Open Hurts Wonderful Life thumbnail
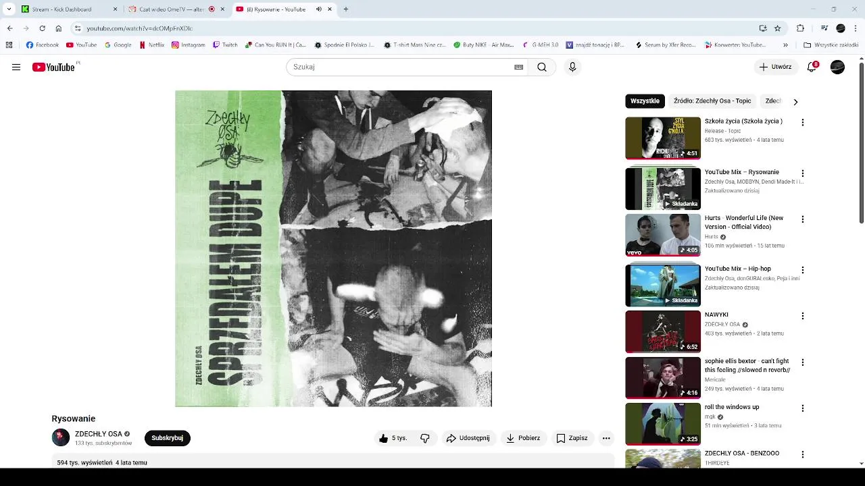Viewport: 865px width, 486px height. (663, 235)
